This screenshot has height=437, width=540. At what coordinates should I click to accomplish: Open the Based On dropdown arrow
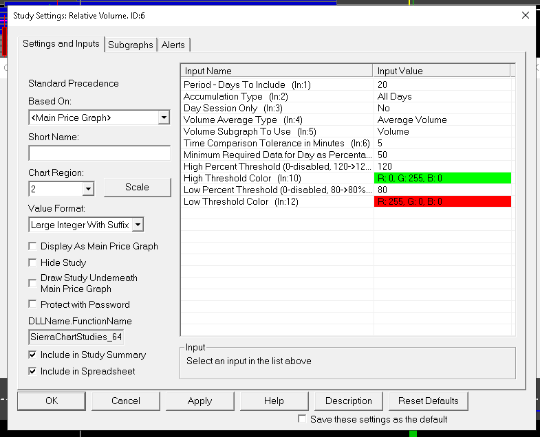164,117
